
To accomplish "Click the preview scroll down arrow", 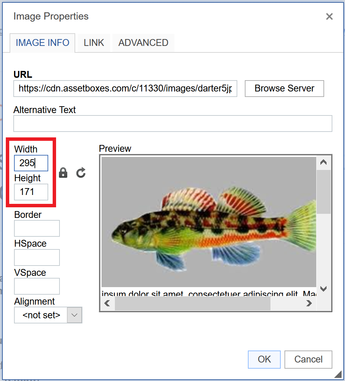I will [323, 288].
